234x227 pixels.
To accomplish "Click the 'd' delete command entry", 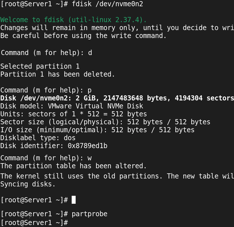I will [x=90, y=53].
